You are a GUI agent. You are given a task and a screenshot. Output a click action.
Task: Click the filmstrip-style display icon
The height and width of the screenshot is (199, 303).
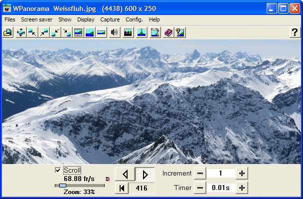click(78, 32)
